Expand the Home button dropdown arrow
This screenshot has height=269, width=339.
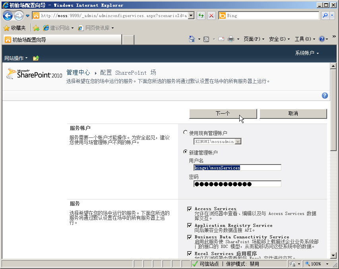[x=199, y=39]
